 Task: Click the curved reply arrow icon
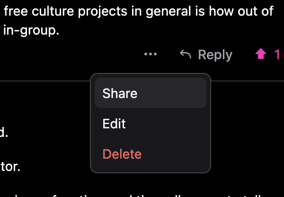[186, 54]
